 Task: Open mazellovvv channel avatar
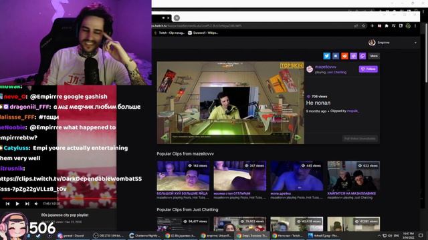[310, 69]
